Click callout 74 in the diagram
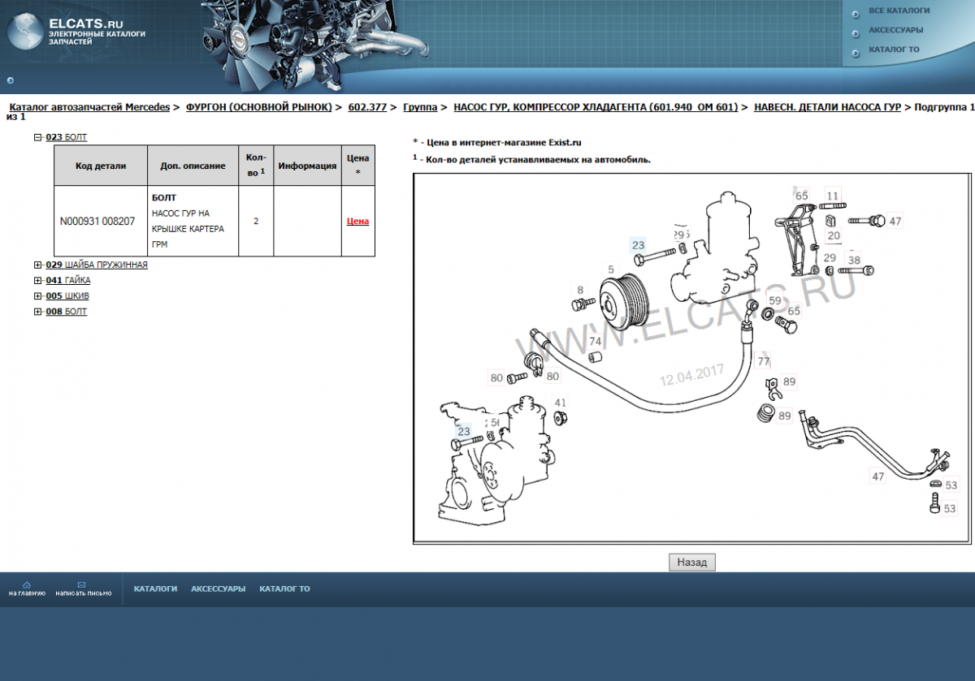Screen dimensions: 975x681 coord(596,342)
